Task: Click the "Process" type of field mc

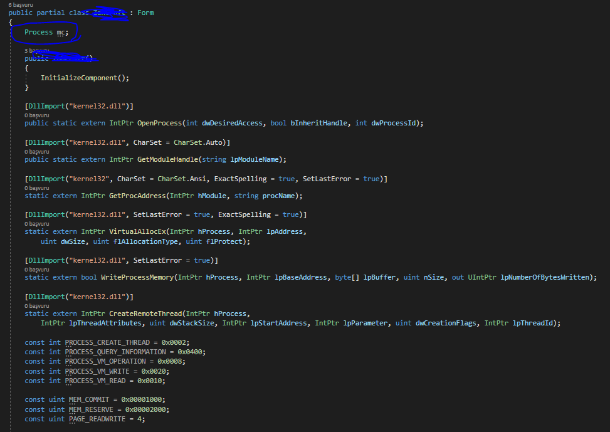Action: 38,32
